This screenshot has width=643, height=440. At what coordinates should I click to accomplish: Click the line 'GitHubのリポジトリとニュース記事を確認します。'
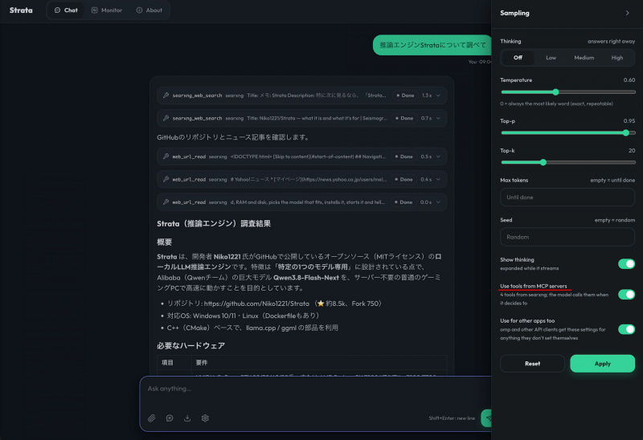pos(233,137)
